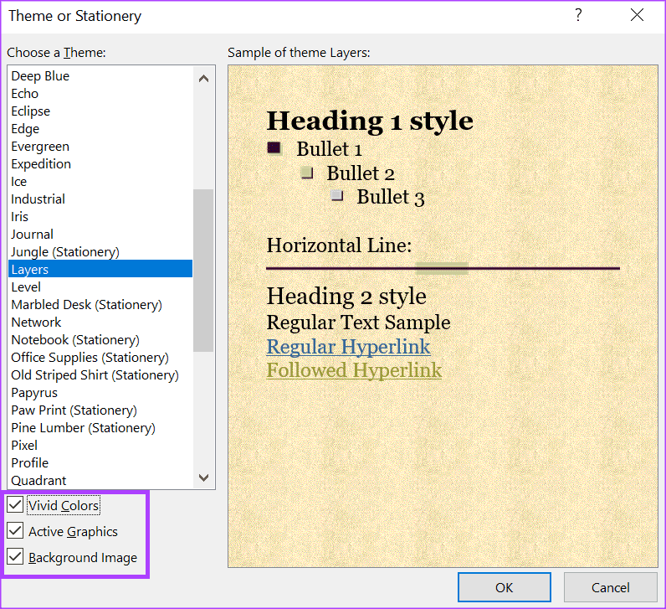The image size is (666, 609).
Task: Click the Followed Hyperlink sample
Action: click(354, 370)
